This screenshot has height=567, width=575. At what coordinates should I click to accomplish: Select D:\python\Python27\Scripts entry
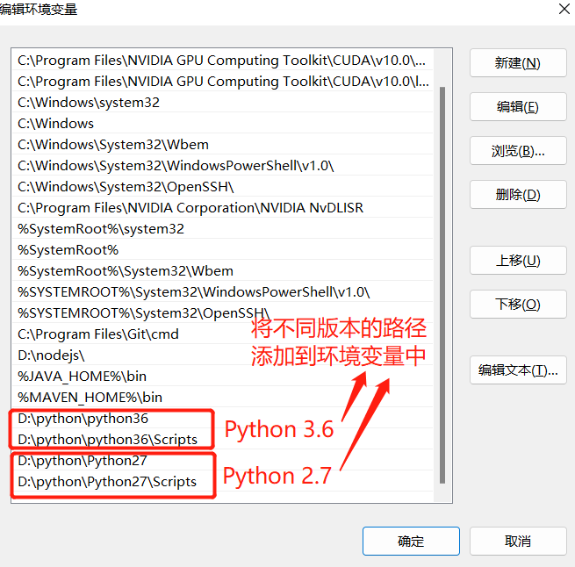pyautogui.click(x=223, y=482)
